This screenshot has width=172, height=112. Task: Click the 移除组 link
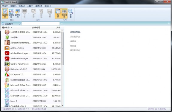pyautogui.click(x=73, y=46)
